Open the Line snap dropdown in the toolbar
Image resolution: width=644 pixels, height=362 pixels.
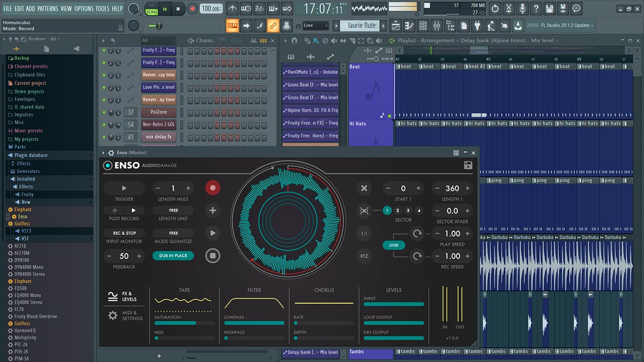(x=315, y=25)
